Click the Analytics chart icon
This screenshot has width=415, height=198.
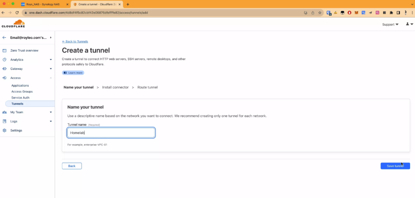(x=4, y=60)
